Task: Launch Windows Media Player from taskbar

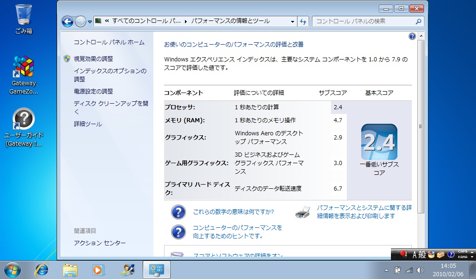Action: [98, 269]
